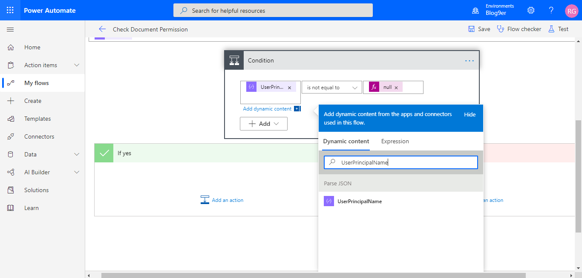The height and width of the screenshot is (278, 582).
Task: Open Help question mark icon
Action: pos(551,10)
